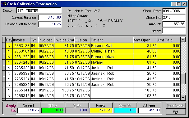Toggle Pay flag N for Hwang row

click(9, 62)
